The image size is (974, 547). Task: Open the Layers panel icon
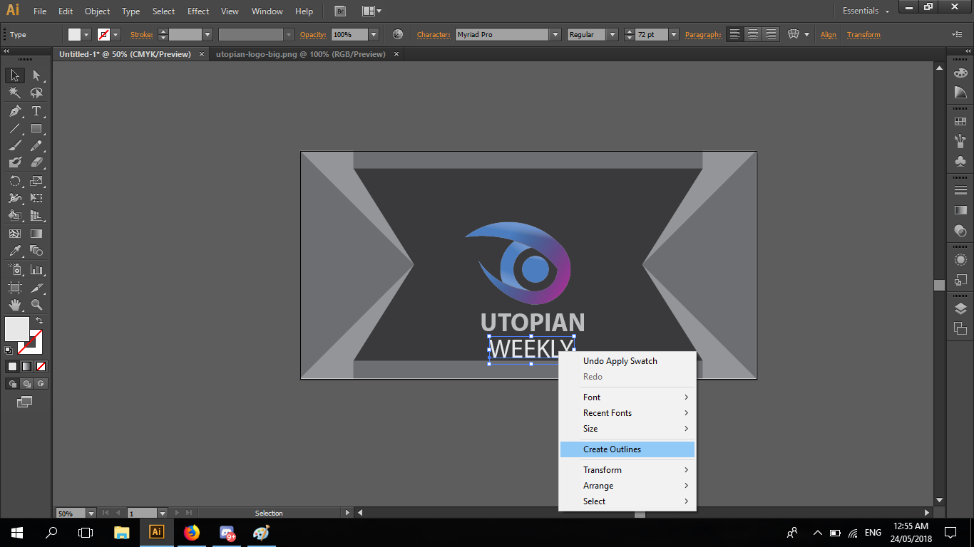coord(960,308)
